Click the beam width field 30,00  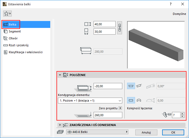[104, 32]
